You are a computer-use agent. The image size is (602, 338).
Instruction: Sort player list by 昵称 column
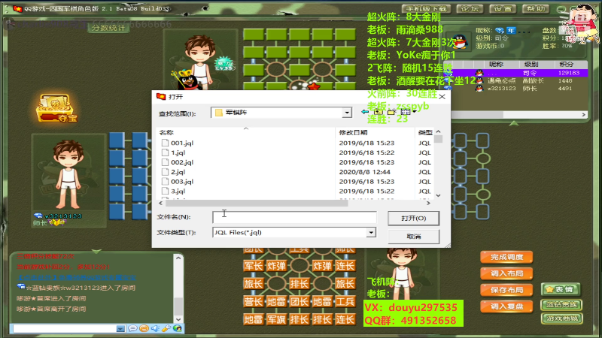pyautogui.click(x=496, y=65)
